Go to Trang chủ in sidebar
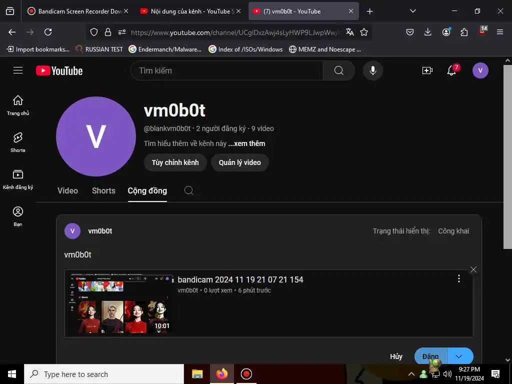This screenshot has height=384, width=512. [x=18, y=105]
